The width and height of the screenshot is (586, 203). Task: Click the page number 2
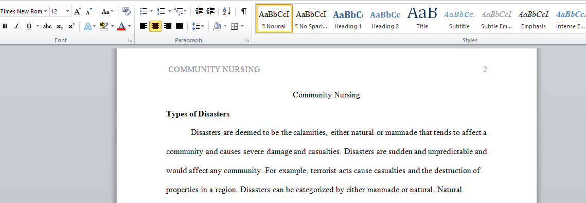(x=485, y=69)
